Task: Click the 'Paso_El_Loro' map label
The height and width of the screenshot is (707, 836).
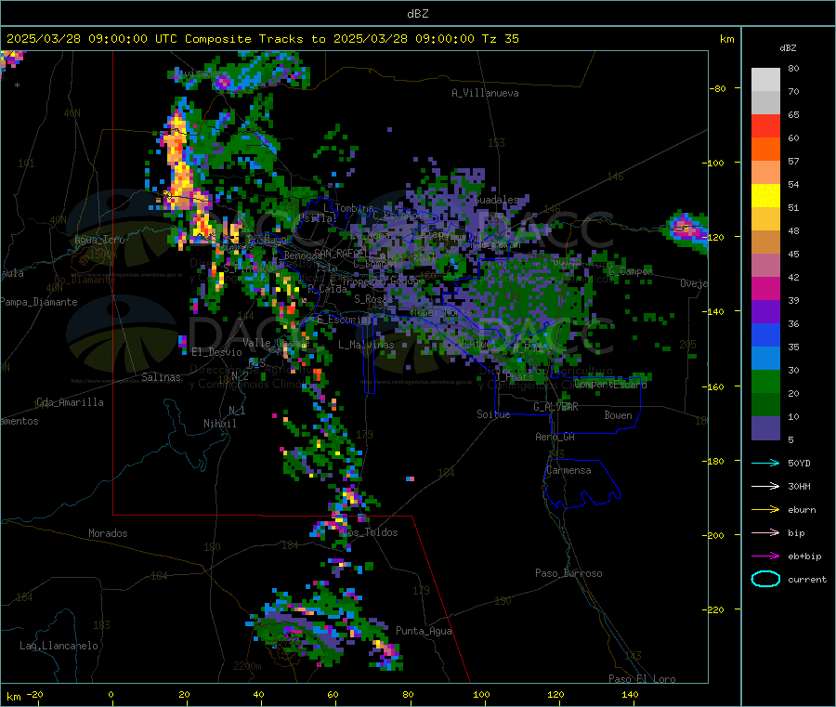Action: (642, 679)
